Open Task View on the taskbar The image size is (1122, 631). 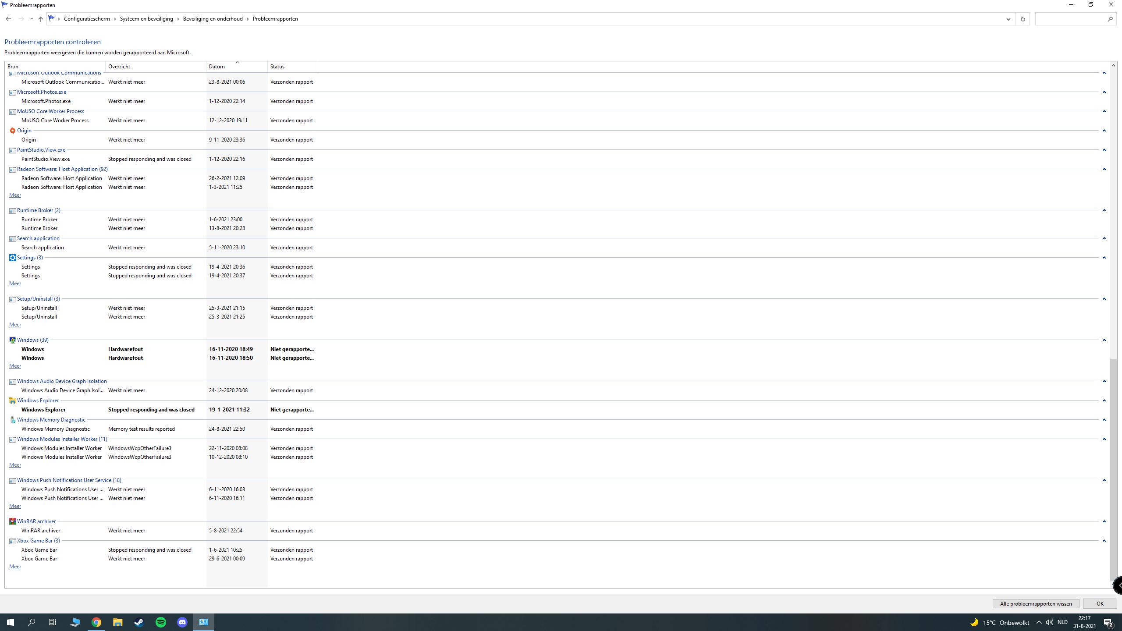pyautogui.click(x=53, y=622)
